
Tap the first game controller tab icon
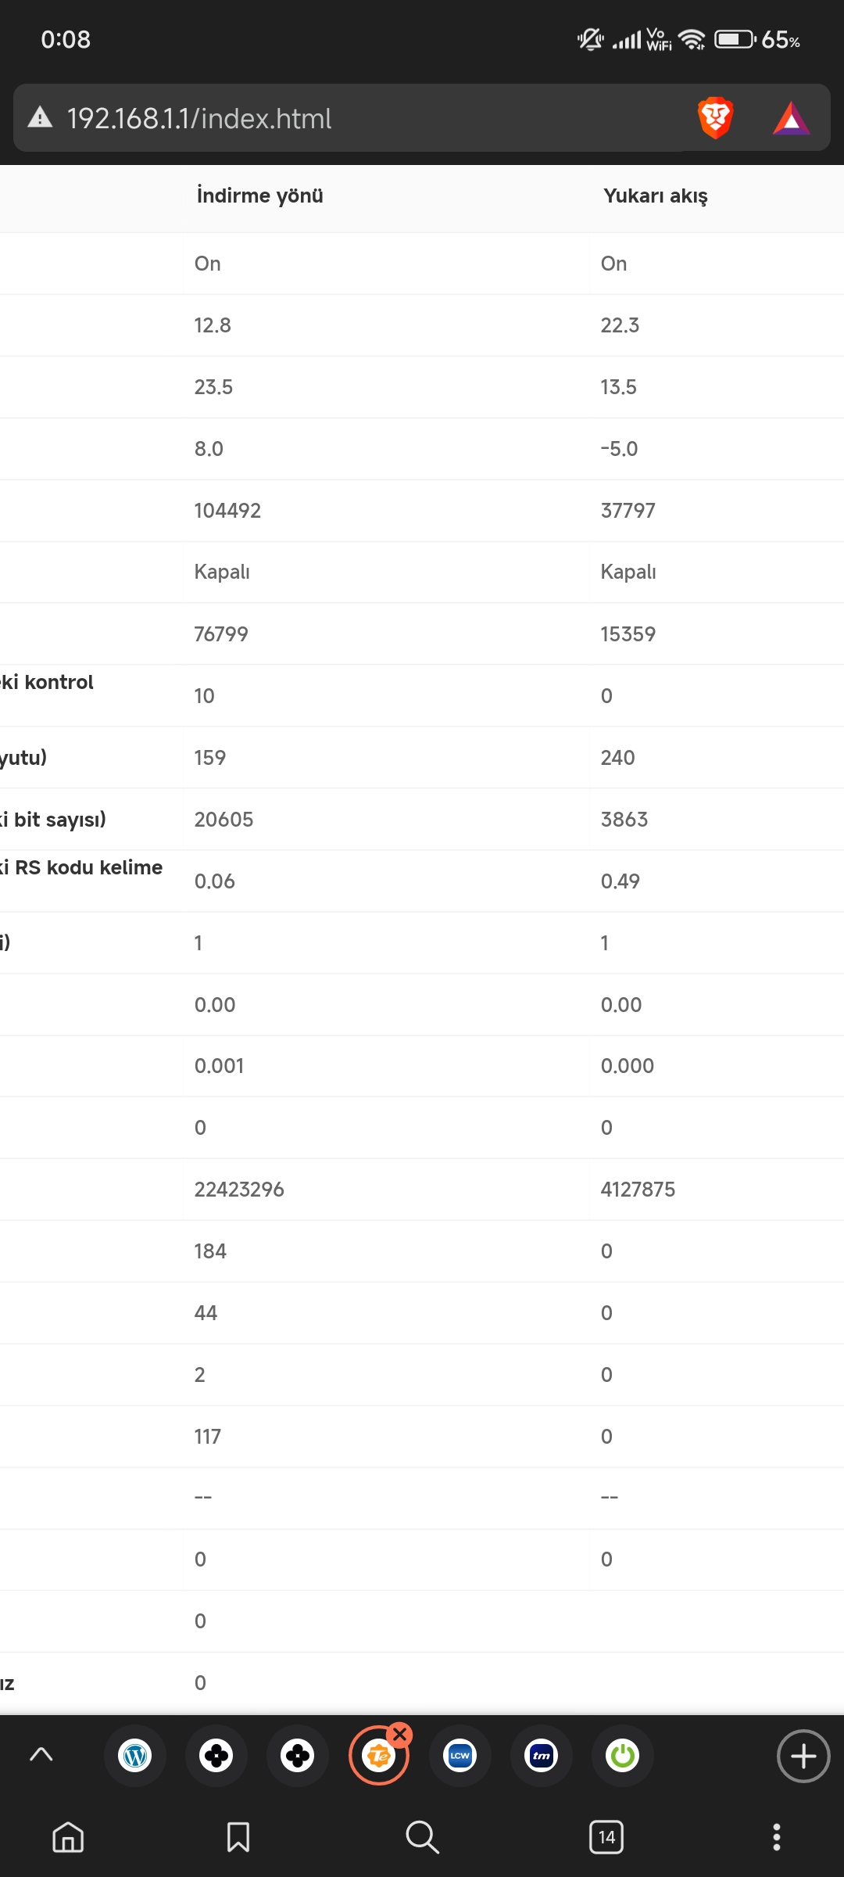216,1757
